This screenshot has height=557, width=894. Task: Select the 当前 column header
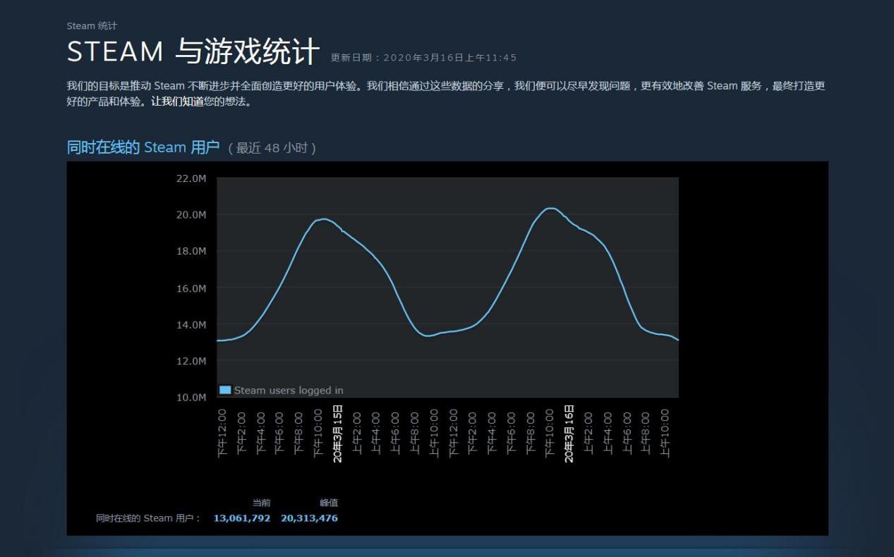261,503
